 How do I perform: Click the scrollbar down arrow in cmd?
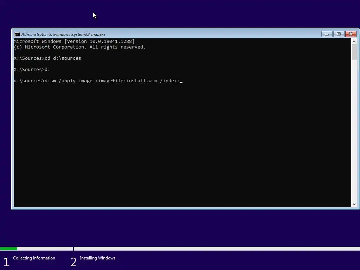click(354, 204)
